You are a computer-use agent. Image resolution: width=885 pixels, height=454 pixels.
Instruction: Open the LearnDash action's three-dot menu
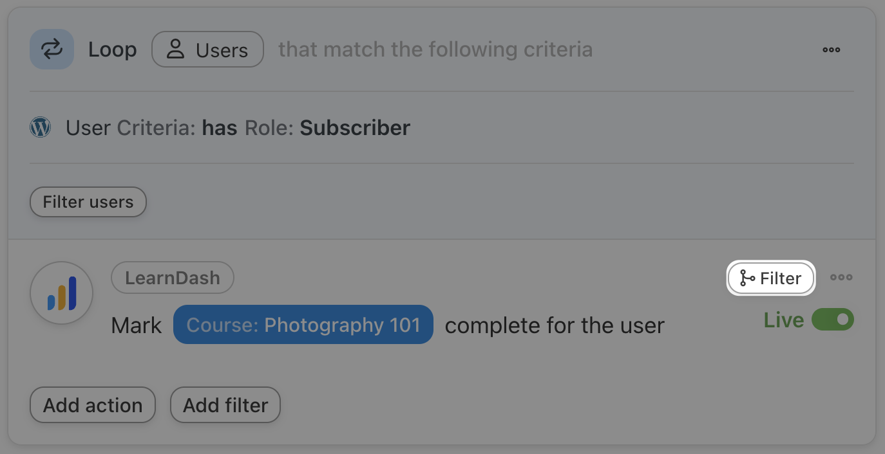point(841,277)
